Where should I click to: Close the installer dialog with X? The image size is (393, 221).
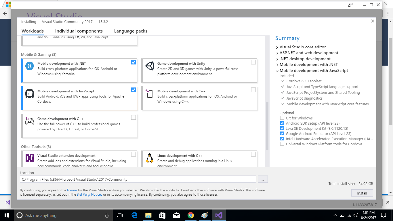[373, 21]
